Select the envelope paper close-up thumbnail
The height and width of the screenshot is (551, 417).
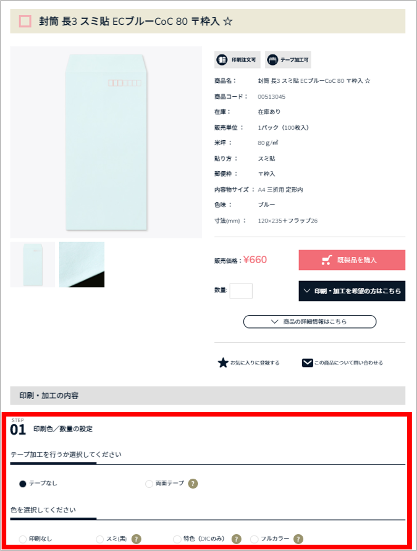pyautogui.click(x=82, y=265)
